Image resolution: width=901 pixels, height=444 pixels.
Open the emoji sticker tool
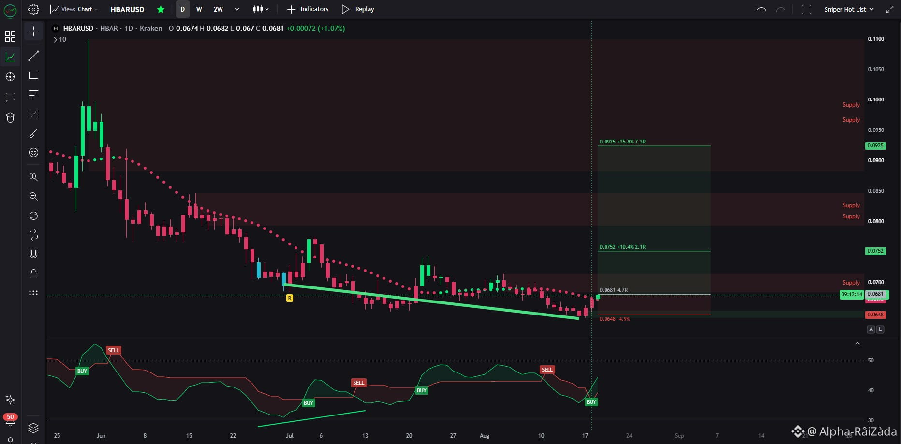click(x=33, y=153)
